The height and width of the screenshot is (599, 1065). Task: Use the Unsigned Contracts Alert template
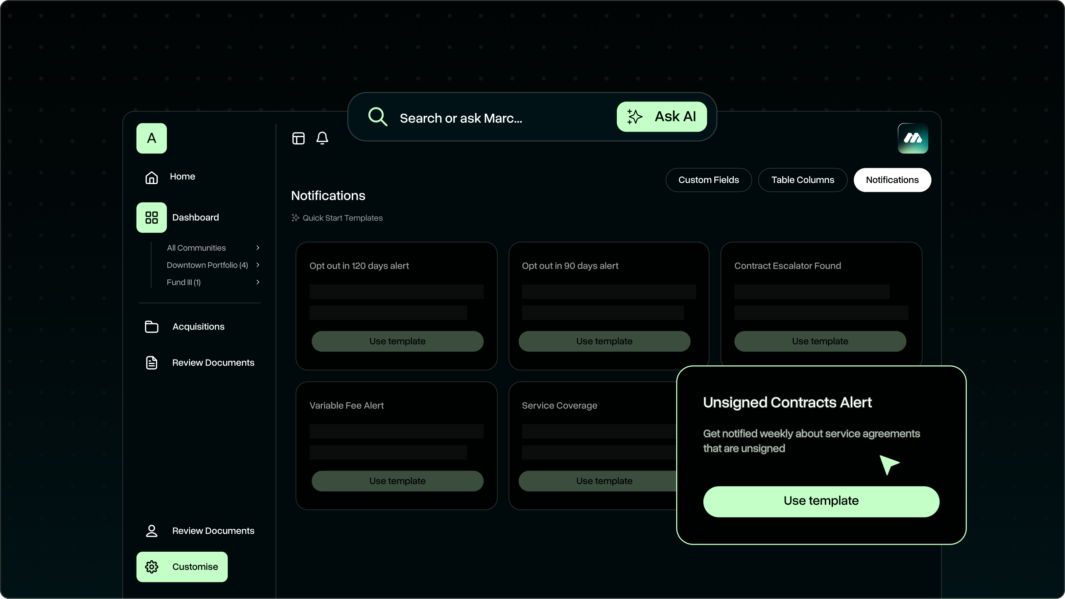821,501
